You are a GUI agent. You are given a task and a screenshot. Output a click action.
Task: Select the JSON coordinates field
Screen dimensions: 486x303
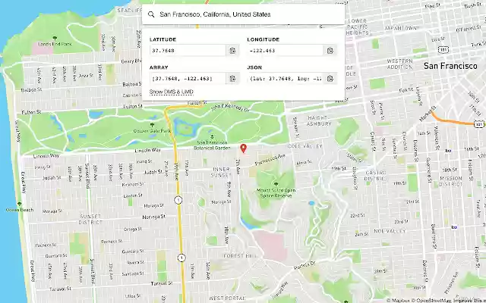[x=286, y=79]
